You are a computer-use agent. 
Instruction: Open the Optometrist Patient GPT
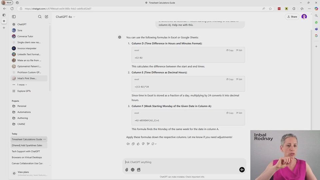(29, 66)
